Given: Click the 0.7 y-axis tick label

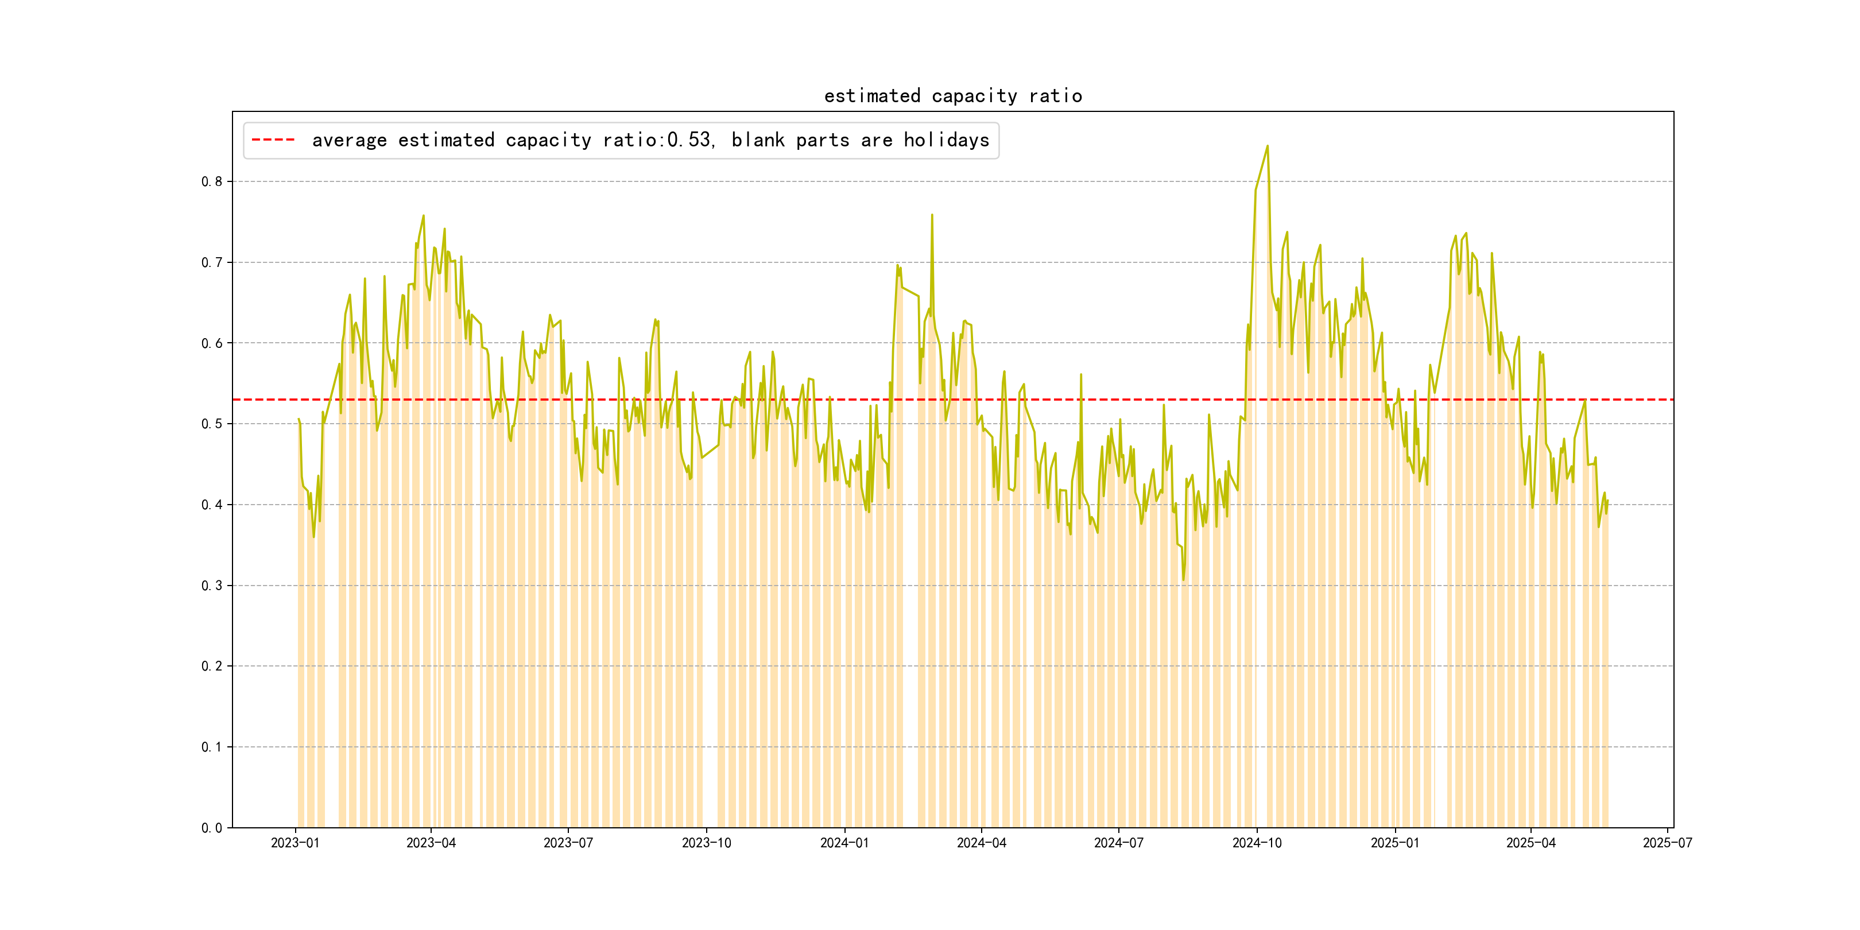Looking at the screenshot, I should click(x=212, y=262).
